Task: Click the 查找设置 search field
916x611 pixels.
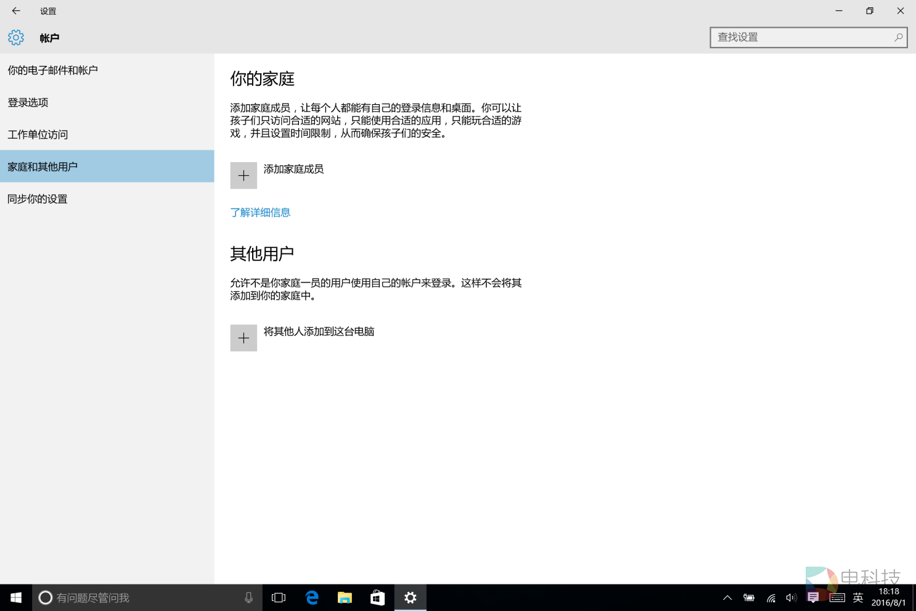Action: (801, 38)
